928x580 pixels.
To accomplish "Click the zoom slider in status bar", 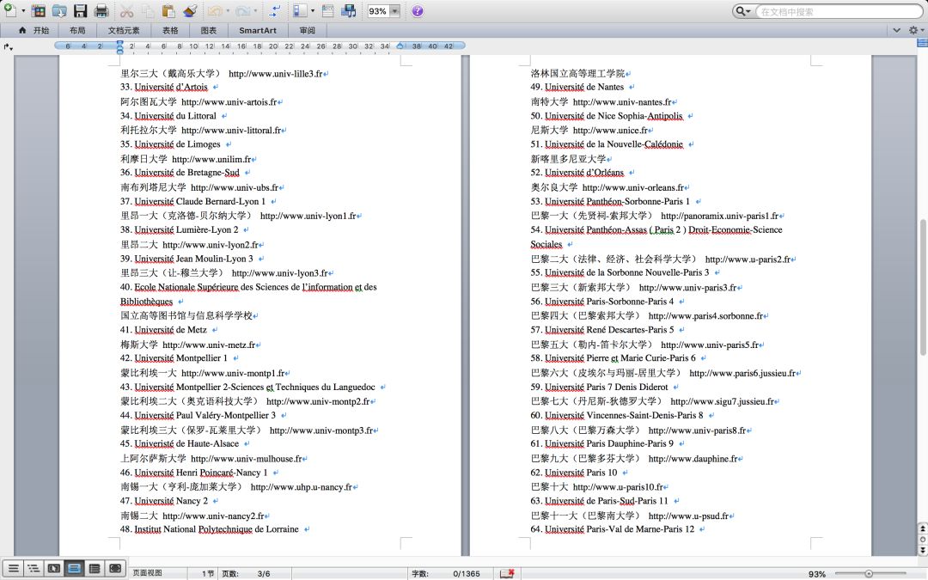I will coord(869,573).
